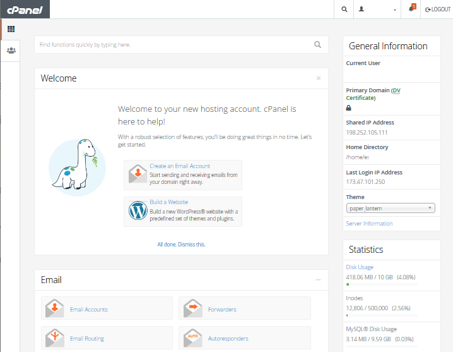This screenshot has width=453, height=352.
Task: Click the magnifier icon in the search field
Action: tap(317, 45)
